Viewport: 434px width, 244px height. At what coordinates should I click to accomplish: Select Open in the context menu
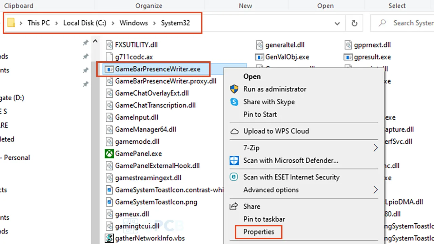(x=252, y=77)
